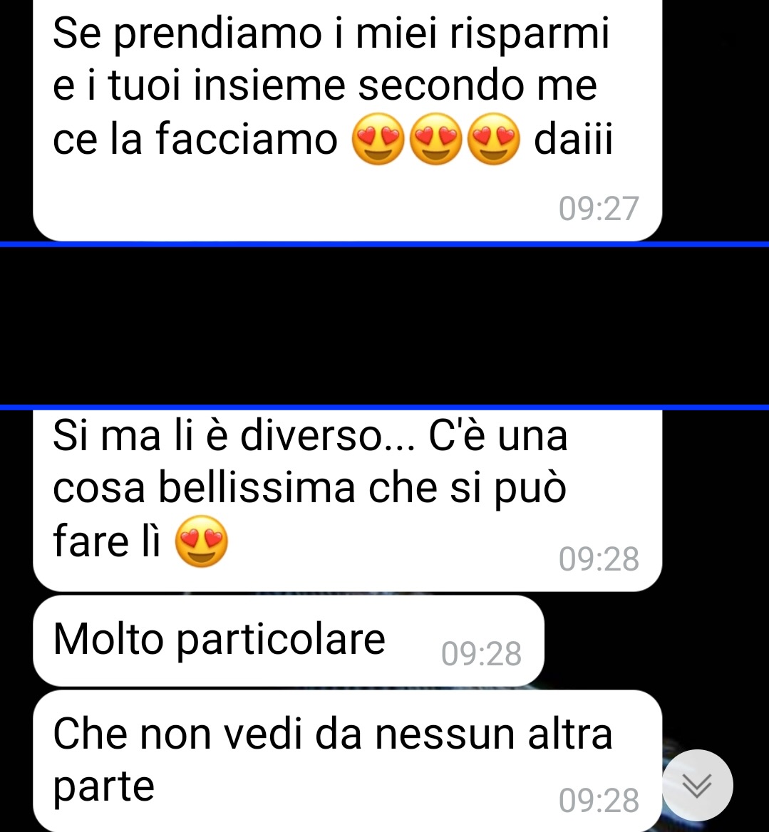Tap the scroll-to-bottom double chevron button
769x832 pixels.
tap(697, 785)
